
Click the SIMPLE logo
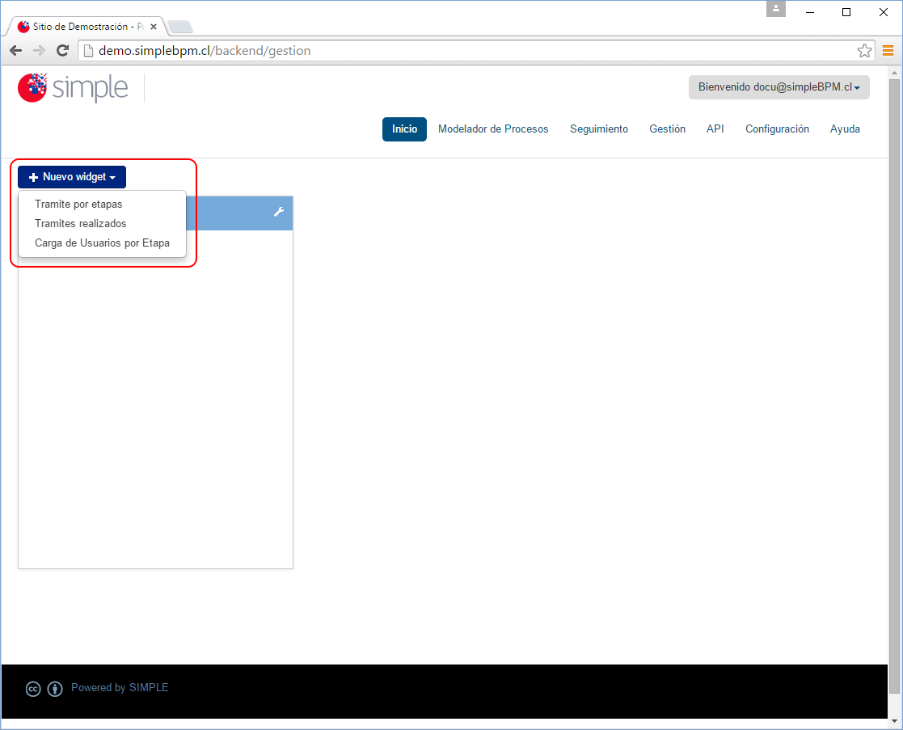pos(73,87)
